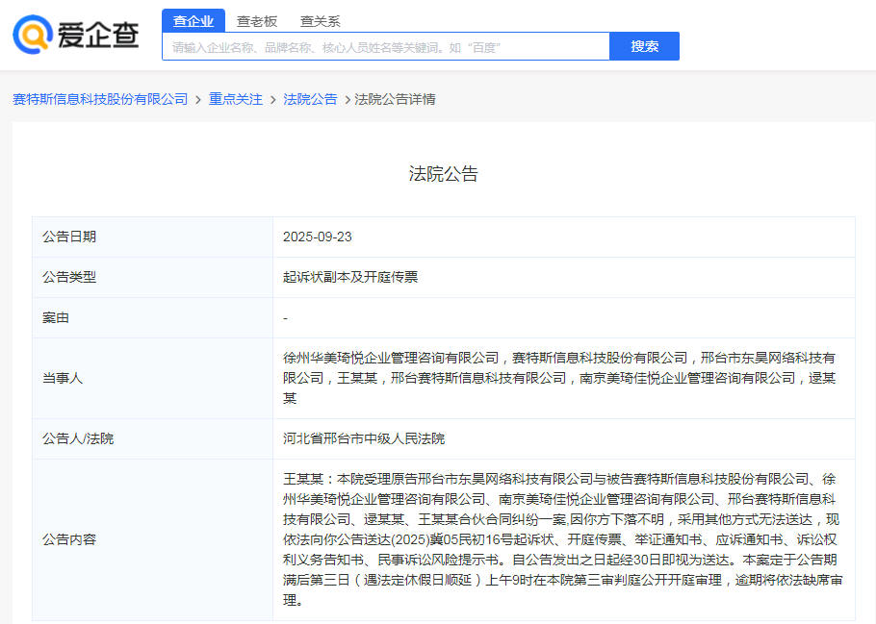Click the announcement content paragraph starting 王某某

(x=562, y=539)
